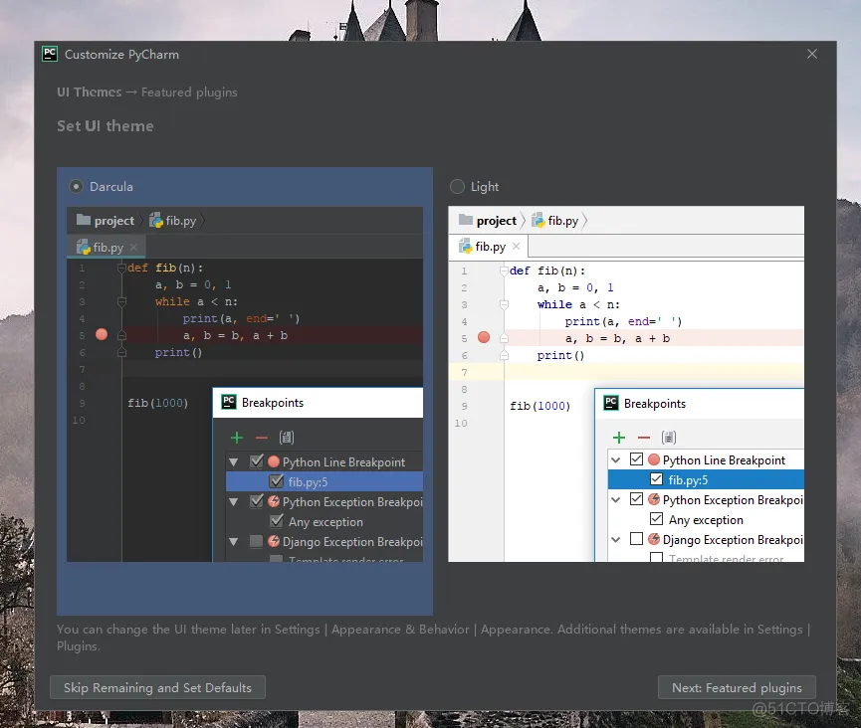This screenshot has height=728, width=861.
Task: Toggle Python Line Breakpoint checkbox in Darcula
Action: point(257,461)
